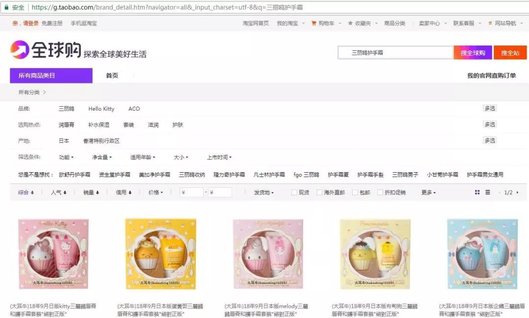Filter origin by 日本
This screenshot has height=318, width=529.
64,141
